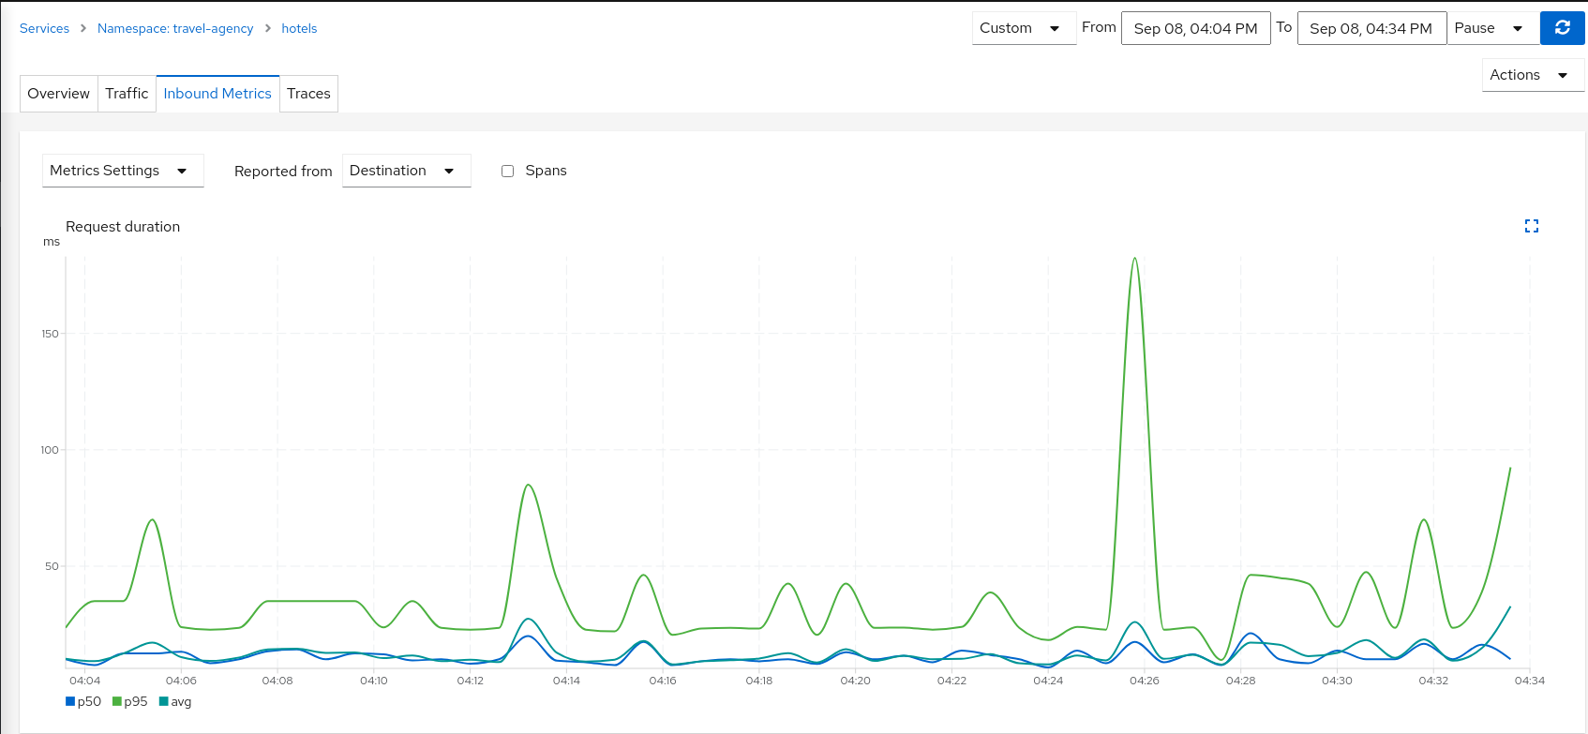Open the Reported from Destination dropdown

(406, 171)
